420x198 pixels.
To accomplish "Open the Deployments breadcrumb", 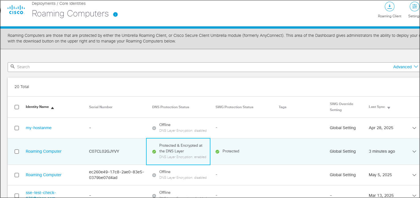I will tap(44, 4).
